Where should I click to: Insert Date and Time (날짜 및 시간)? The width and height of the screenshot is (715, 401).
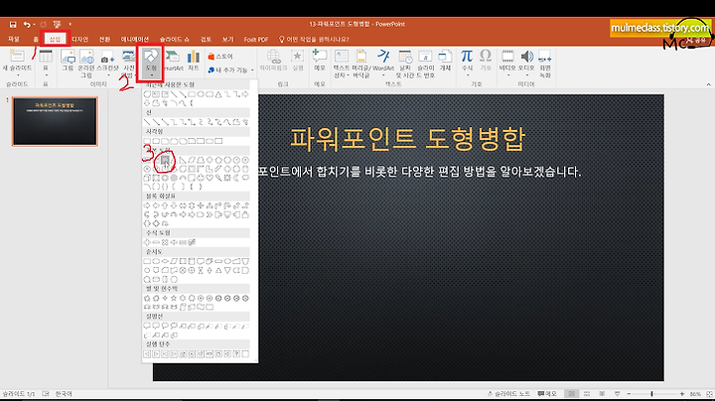tap(405, 64)
